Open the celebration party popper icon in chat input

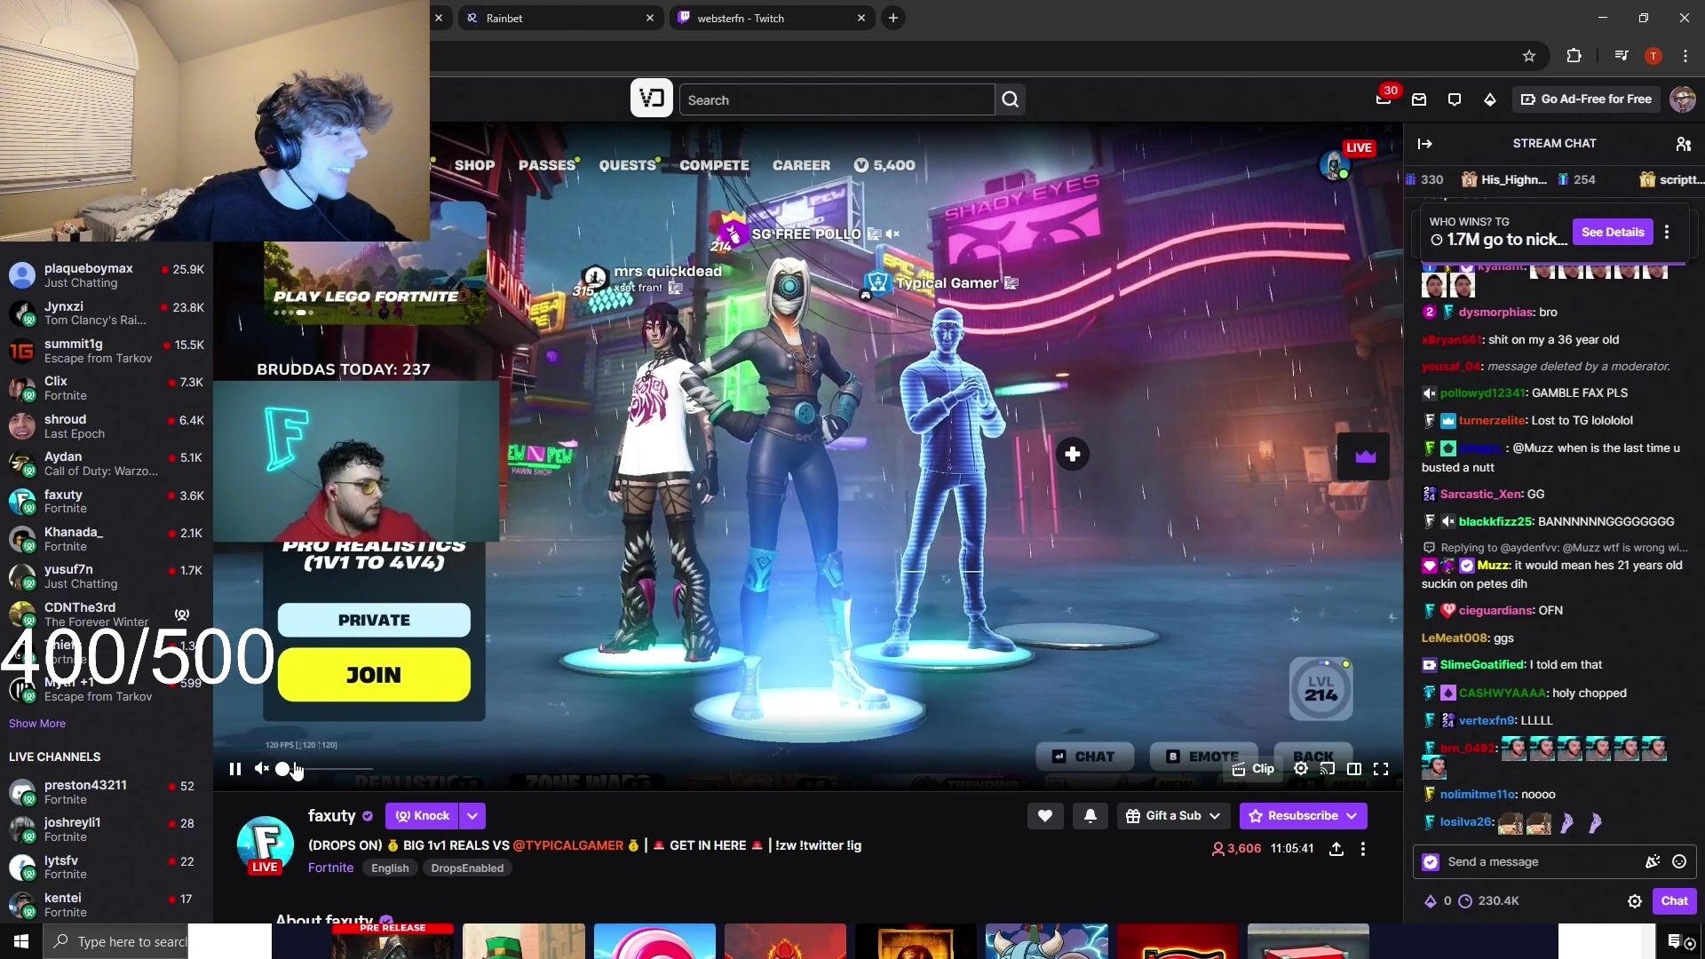click(1653, 861)
